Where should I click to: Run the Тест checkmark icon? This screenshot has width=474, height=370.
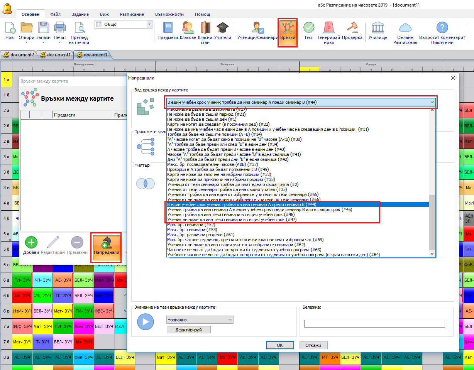[x=308, y=28]
